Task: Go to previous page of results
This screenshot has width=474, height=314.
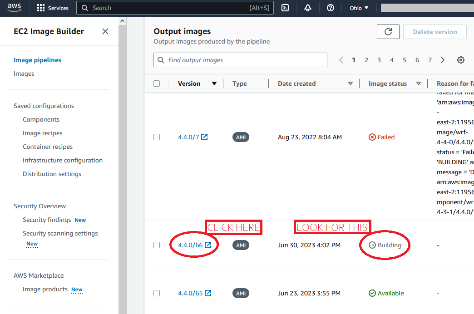Action: coord(341,60)
